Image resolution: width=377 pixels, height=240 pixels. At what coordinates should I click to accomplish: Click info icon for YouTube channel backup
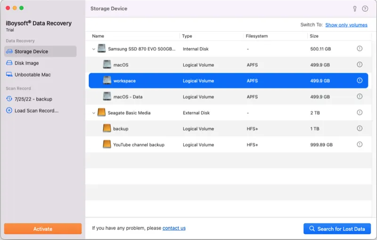coord(360,144)
